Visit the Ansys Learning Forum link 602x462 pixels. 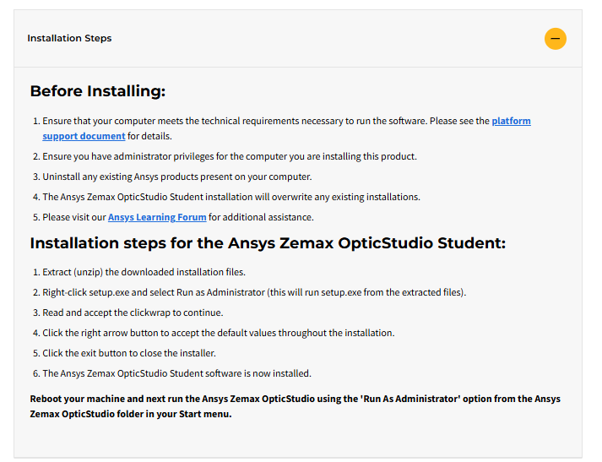(x=157, y=217)
